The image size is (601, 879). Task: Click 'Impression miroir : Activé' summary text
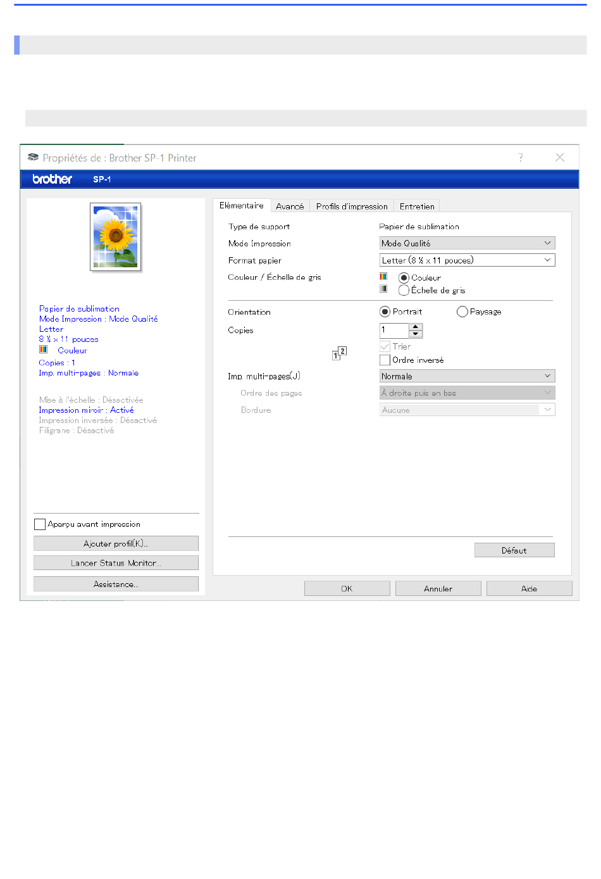tap(86, 410)
